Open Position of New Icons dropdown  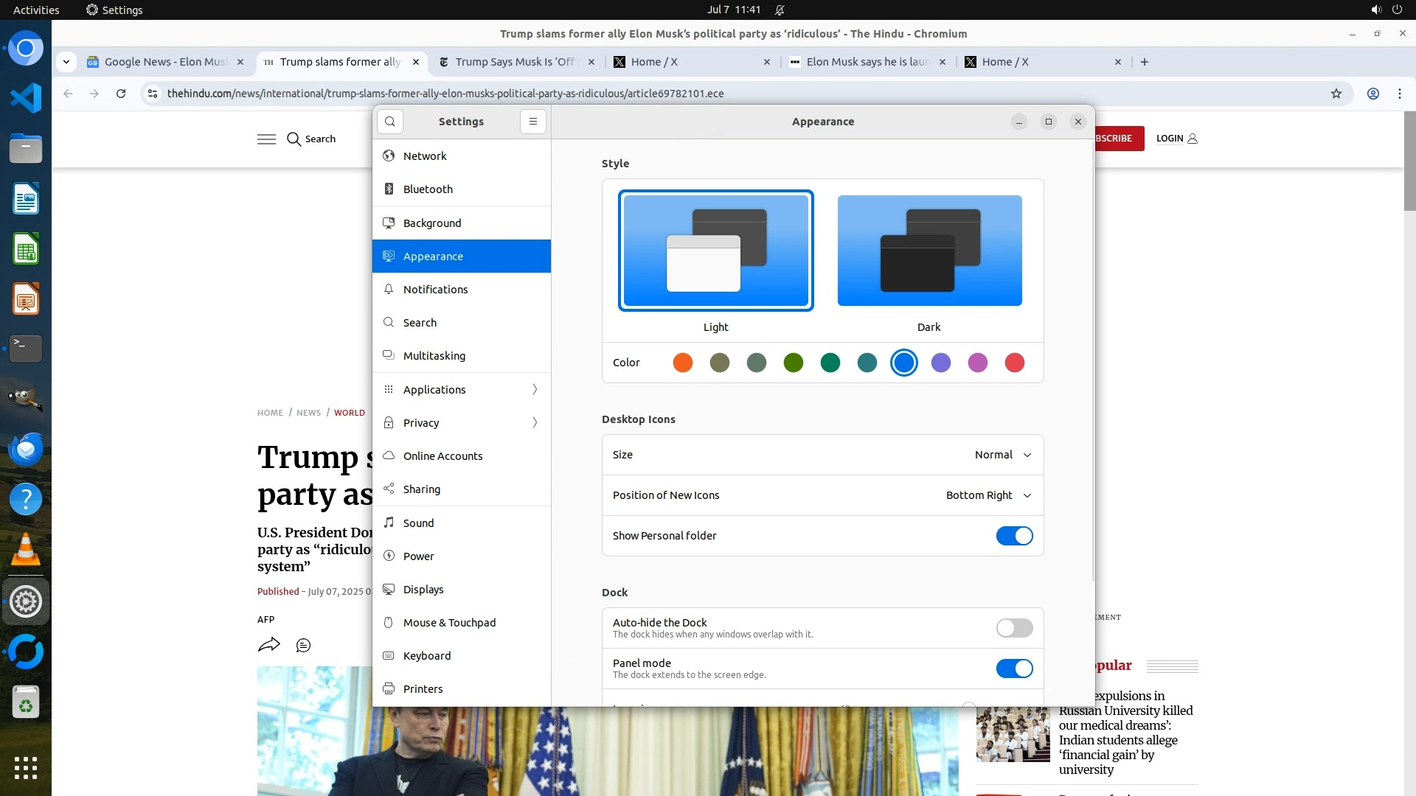pyautogui.click(x=988, y=495)
